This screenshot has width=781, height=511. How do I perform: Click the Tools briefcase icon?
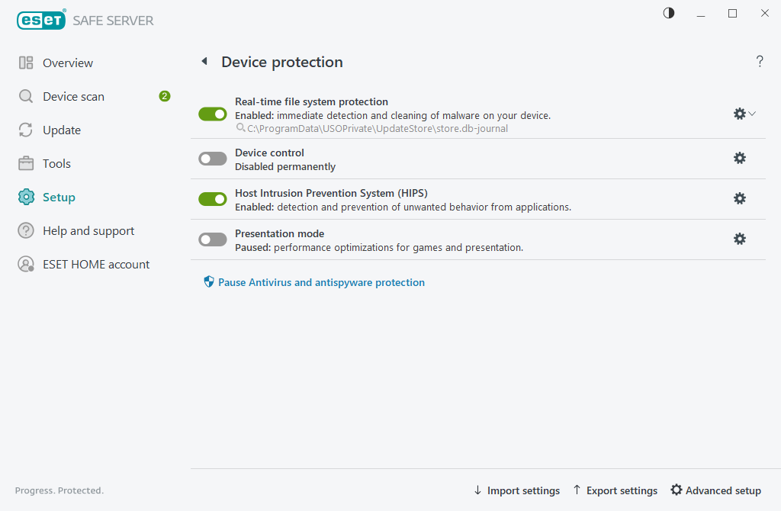(x=26, y=163)
